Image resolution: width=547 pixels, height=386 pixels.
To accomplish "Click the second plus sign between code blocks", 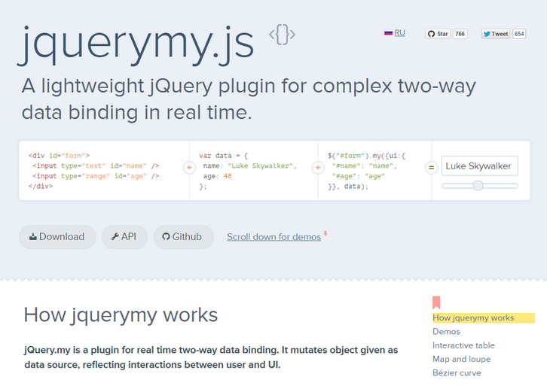I will click(x=318, y=167).
